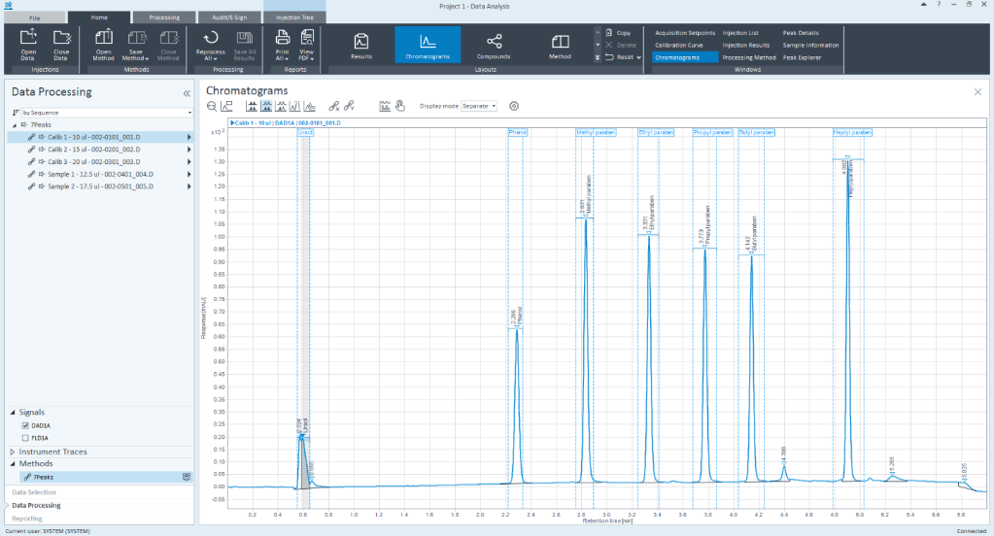This screenshot has height=536, width=994.
Task: Switch to the Results layout
Action: 361,45
